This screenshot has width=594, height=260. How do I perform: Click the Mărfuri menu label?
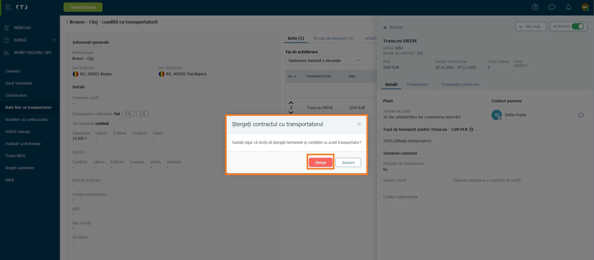[x=22, y=28]
